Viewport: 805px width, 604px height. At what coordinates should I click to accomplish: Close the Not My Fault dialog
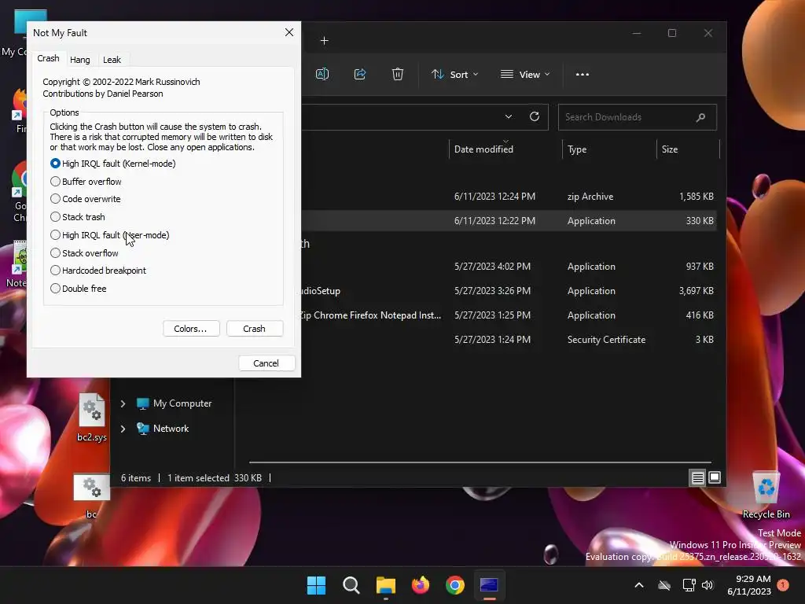coord(289,32)
